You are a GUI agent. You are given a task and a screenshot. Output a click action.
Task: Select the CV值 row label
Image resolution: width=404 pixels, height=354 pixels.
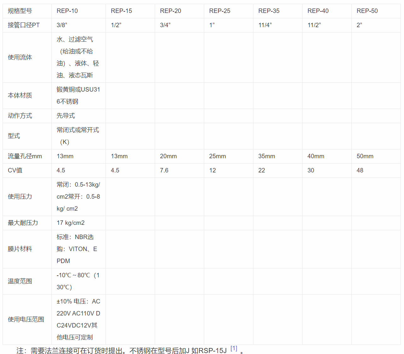[x=15, y=171]
